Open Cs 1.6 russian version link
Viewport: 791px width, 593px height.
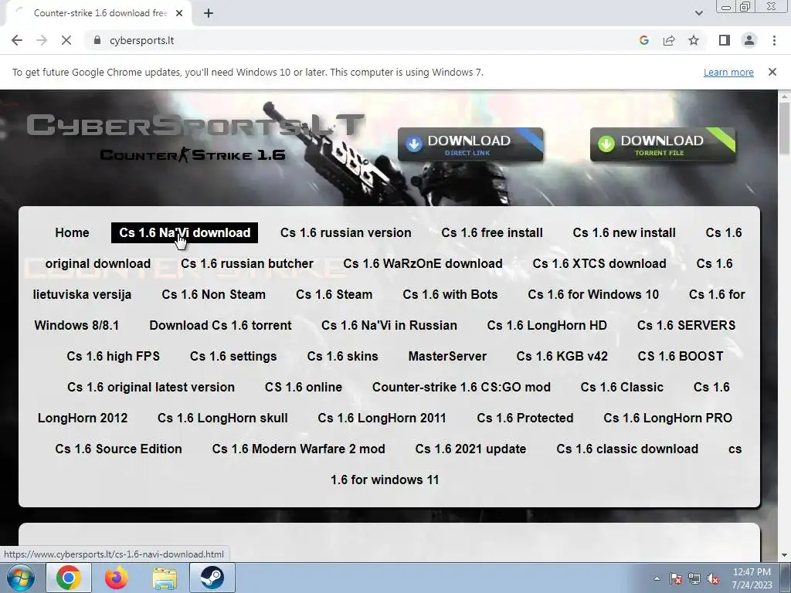346,232
